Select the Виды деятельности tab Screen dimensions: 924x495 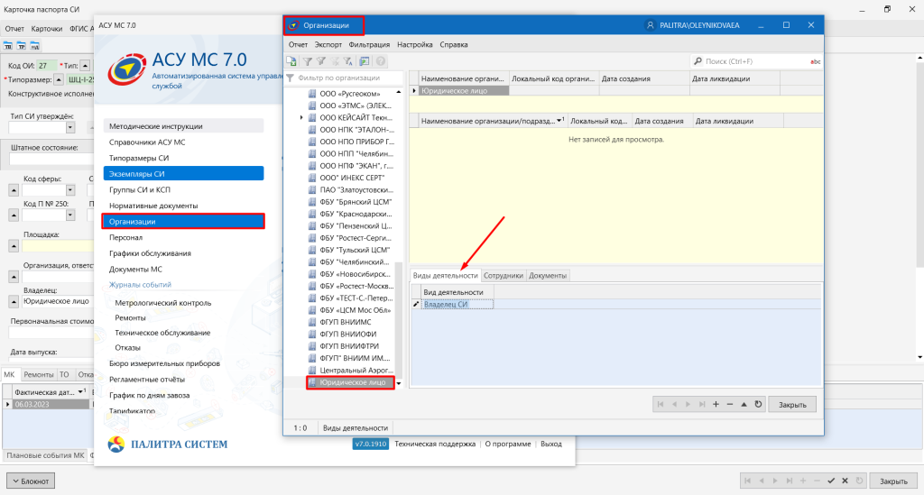click(x=446, y=276)
